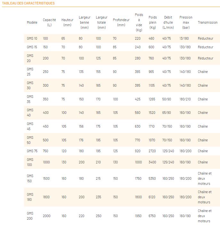Click the Transmission column header

pyautogui.click(x=208, y=22)
